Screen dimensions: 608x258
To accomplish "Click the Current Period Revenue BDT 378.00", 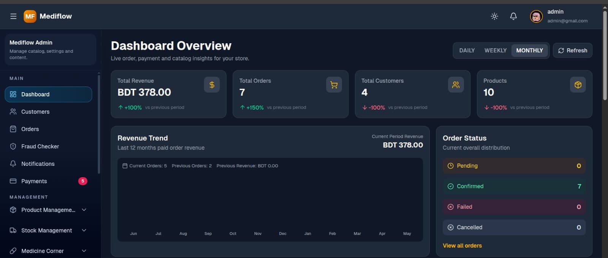I will 403,145.
